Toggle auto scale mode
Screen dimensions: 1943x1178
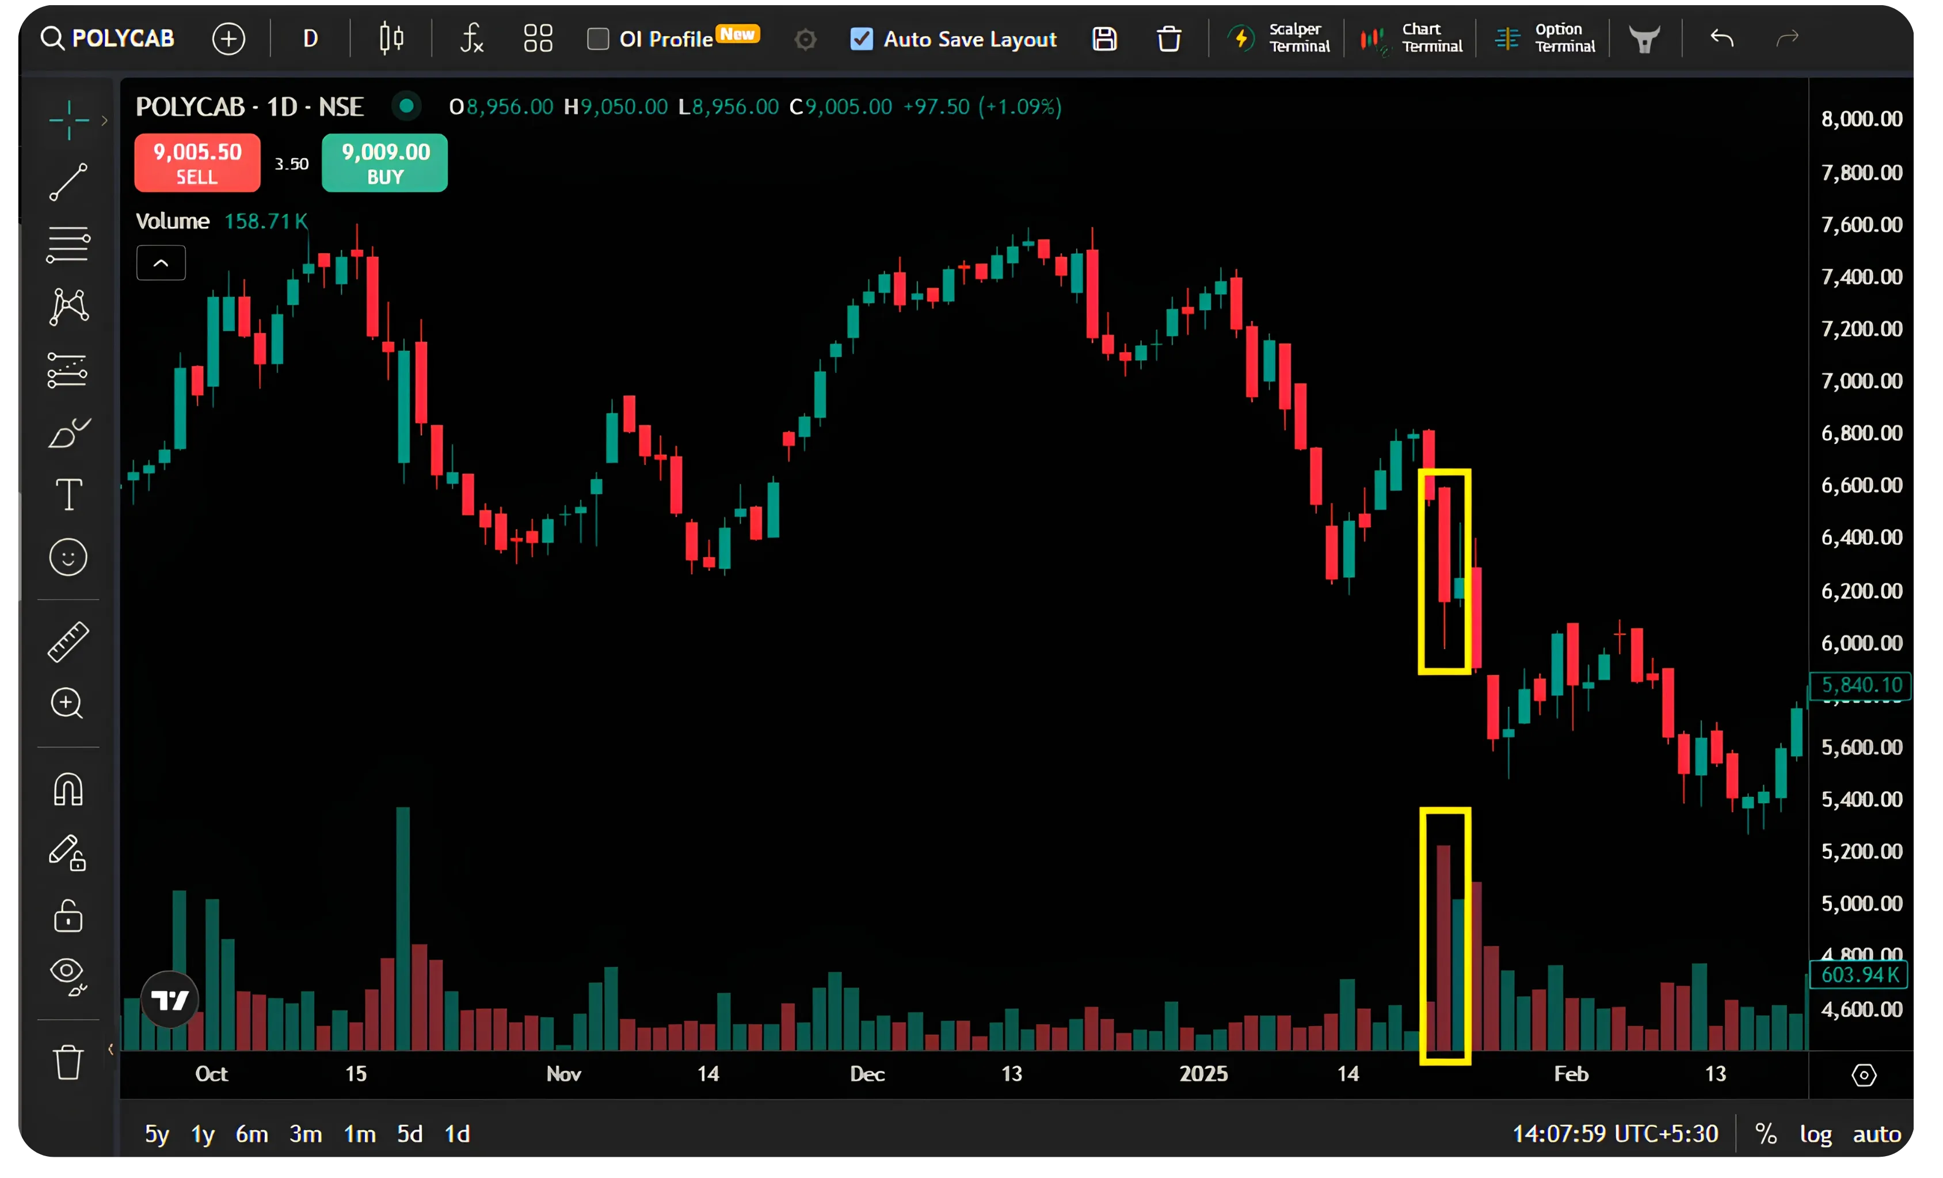click(1876, 1134)
